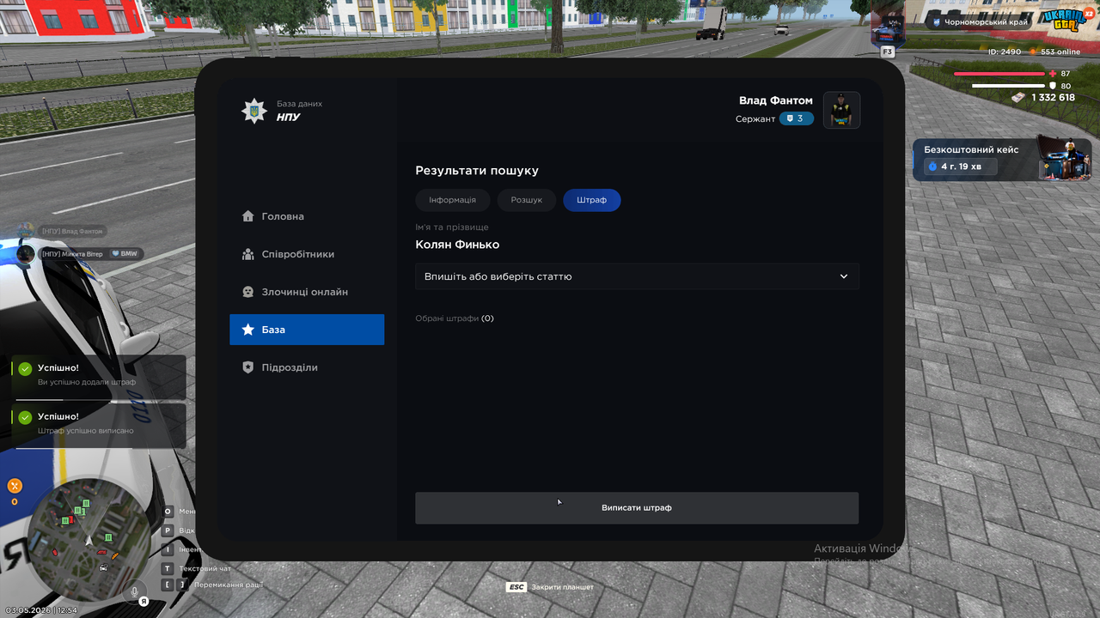Viewport: 1100px width, 618px height.
Task: Click the star icon beside База
Action: tap(248, 330)
